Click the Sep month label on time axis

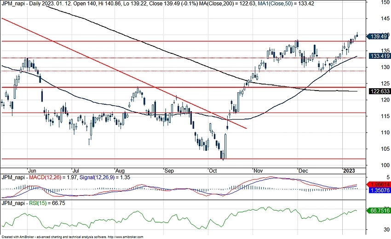point(169,171)
